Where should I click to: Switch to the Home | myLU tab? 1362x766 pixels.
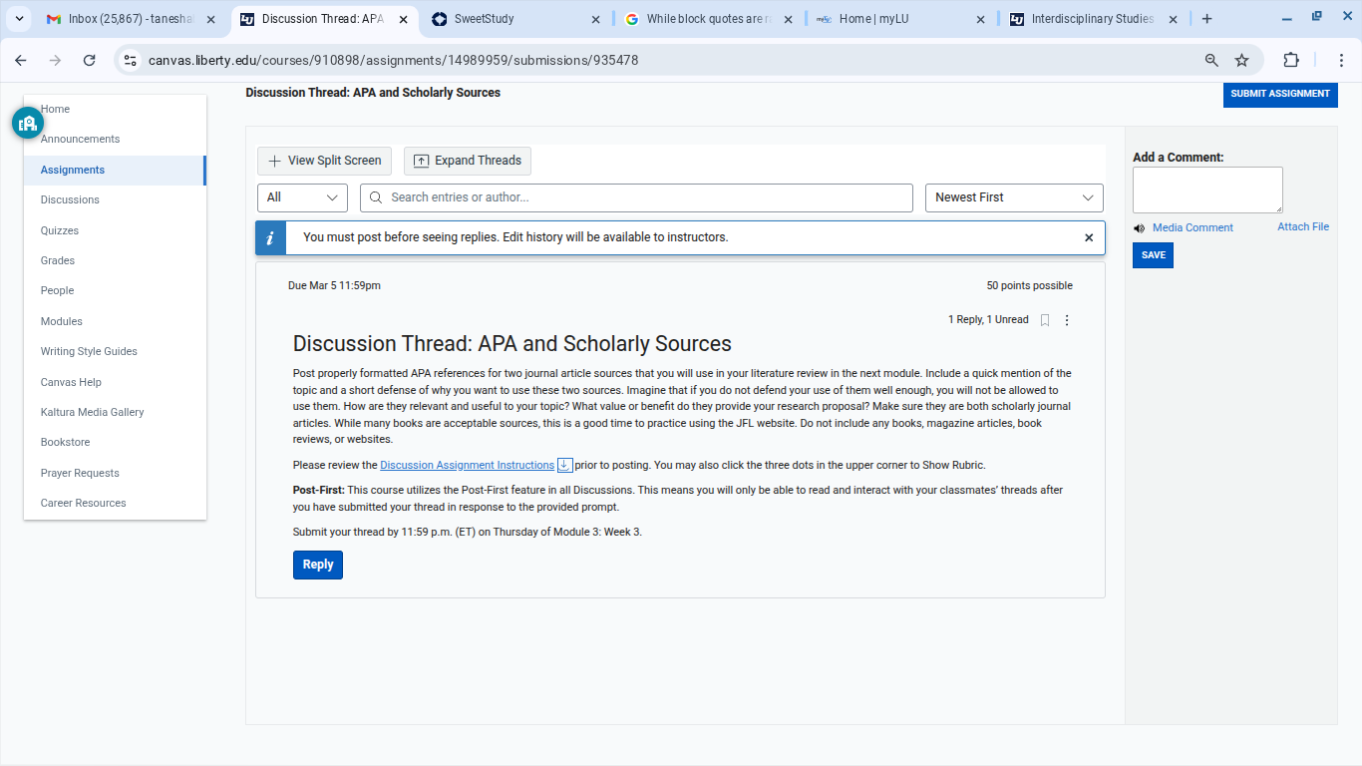coord(900,19)
